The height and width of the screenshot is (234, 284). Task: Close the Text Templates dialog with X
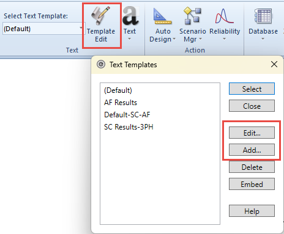click(x=274, y=64)
